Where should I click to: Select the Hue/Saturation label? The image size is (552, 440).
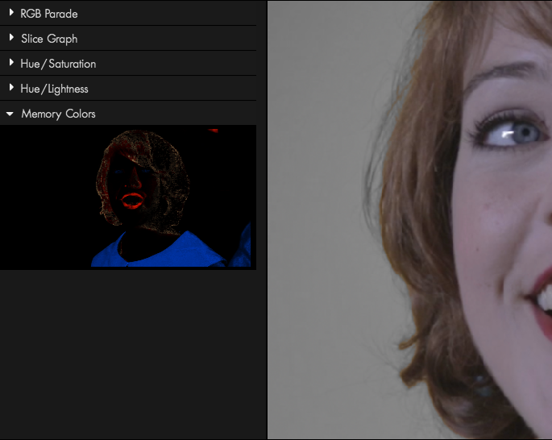tap(58, 64)
